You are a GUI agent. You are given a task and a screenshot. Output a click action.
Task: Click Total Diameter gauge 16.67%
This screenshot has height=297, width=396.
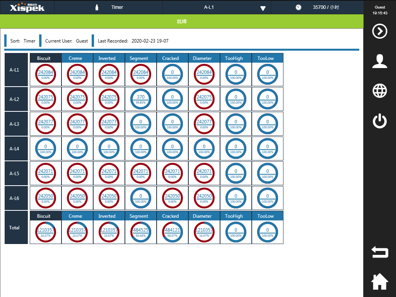(x=204, y=232)
